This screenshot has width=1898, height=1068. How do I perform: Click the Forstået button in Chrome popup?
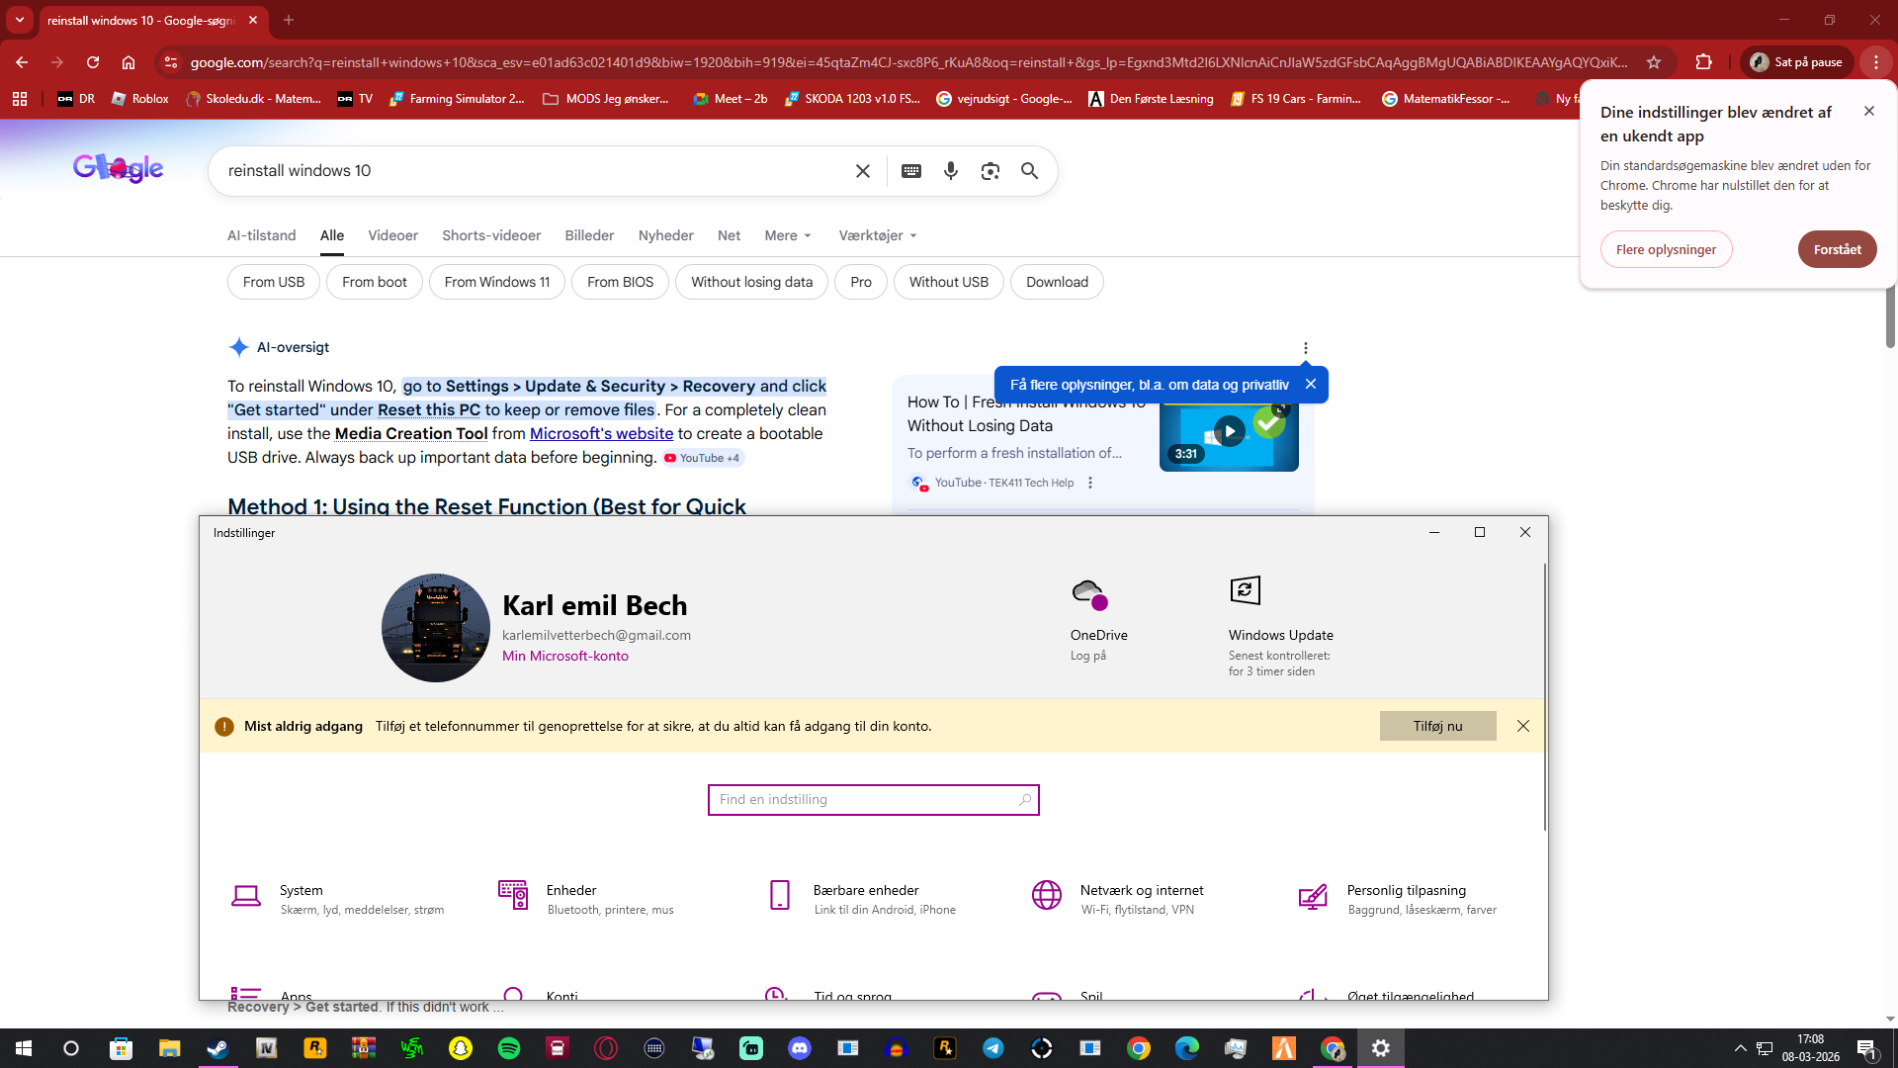[x=1837, y=249]
